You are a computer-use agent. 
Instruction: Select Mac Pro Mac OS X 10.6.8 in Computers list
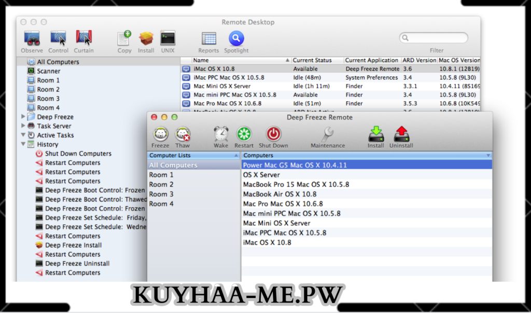(x=367, y=203)
